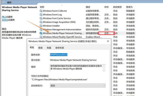Sort services by the 名称 column header
This screenshot has width=163, height=96.
pos(42,7)
